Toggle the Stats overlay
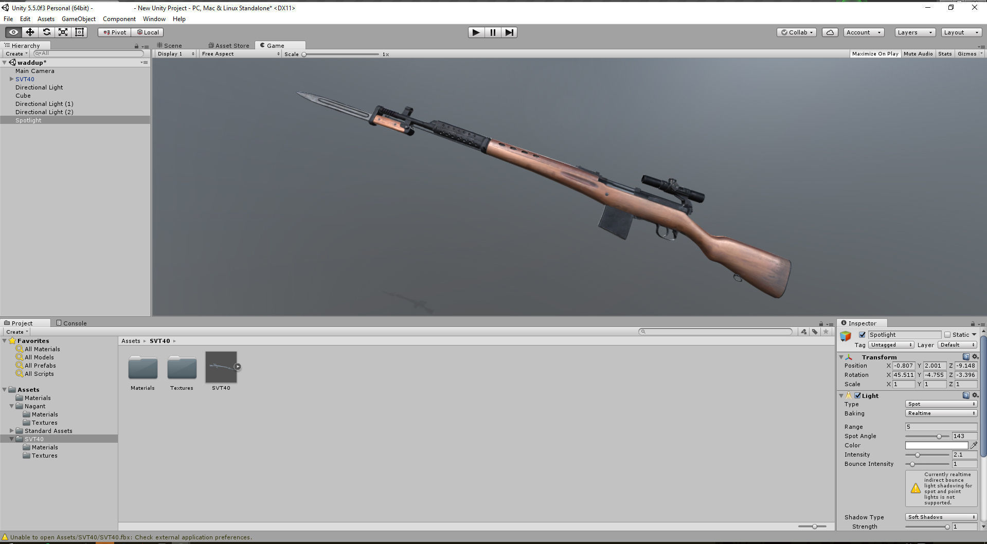 (x=945, y=53)
